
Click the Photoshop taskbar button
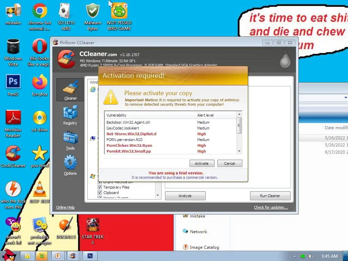click(90, 256)
